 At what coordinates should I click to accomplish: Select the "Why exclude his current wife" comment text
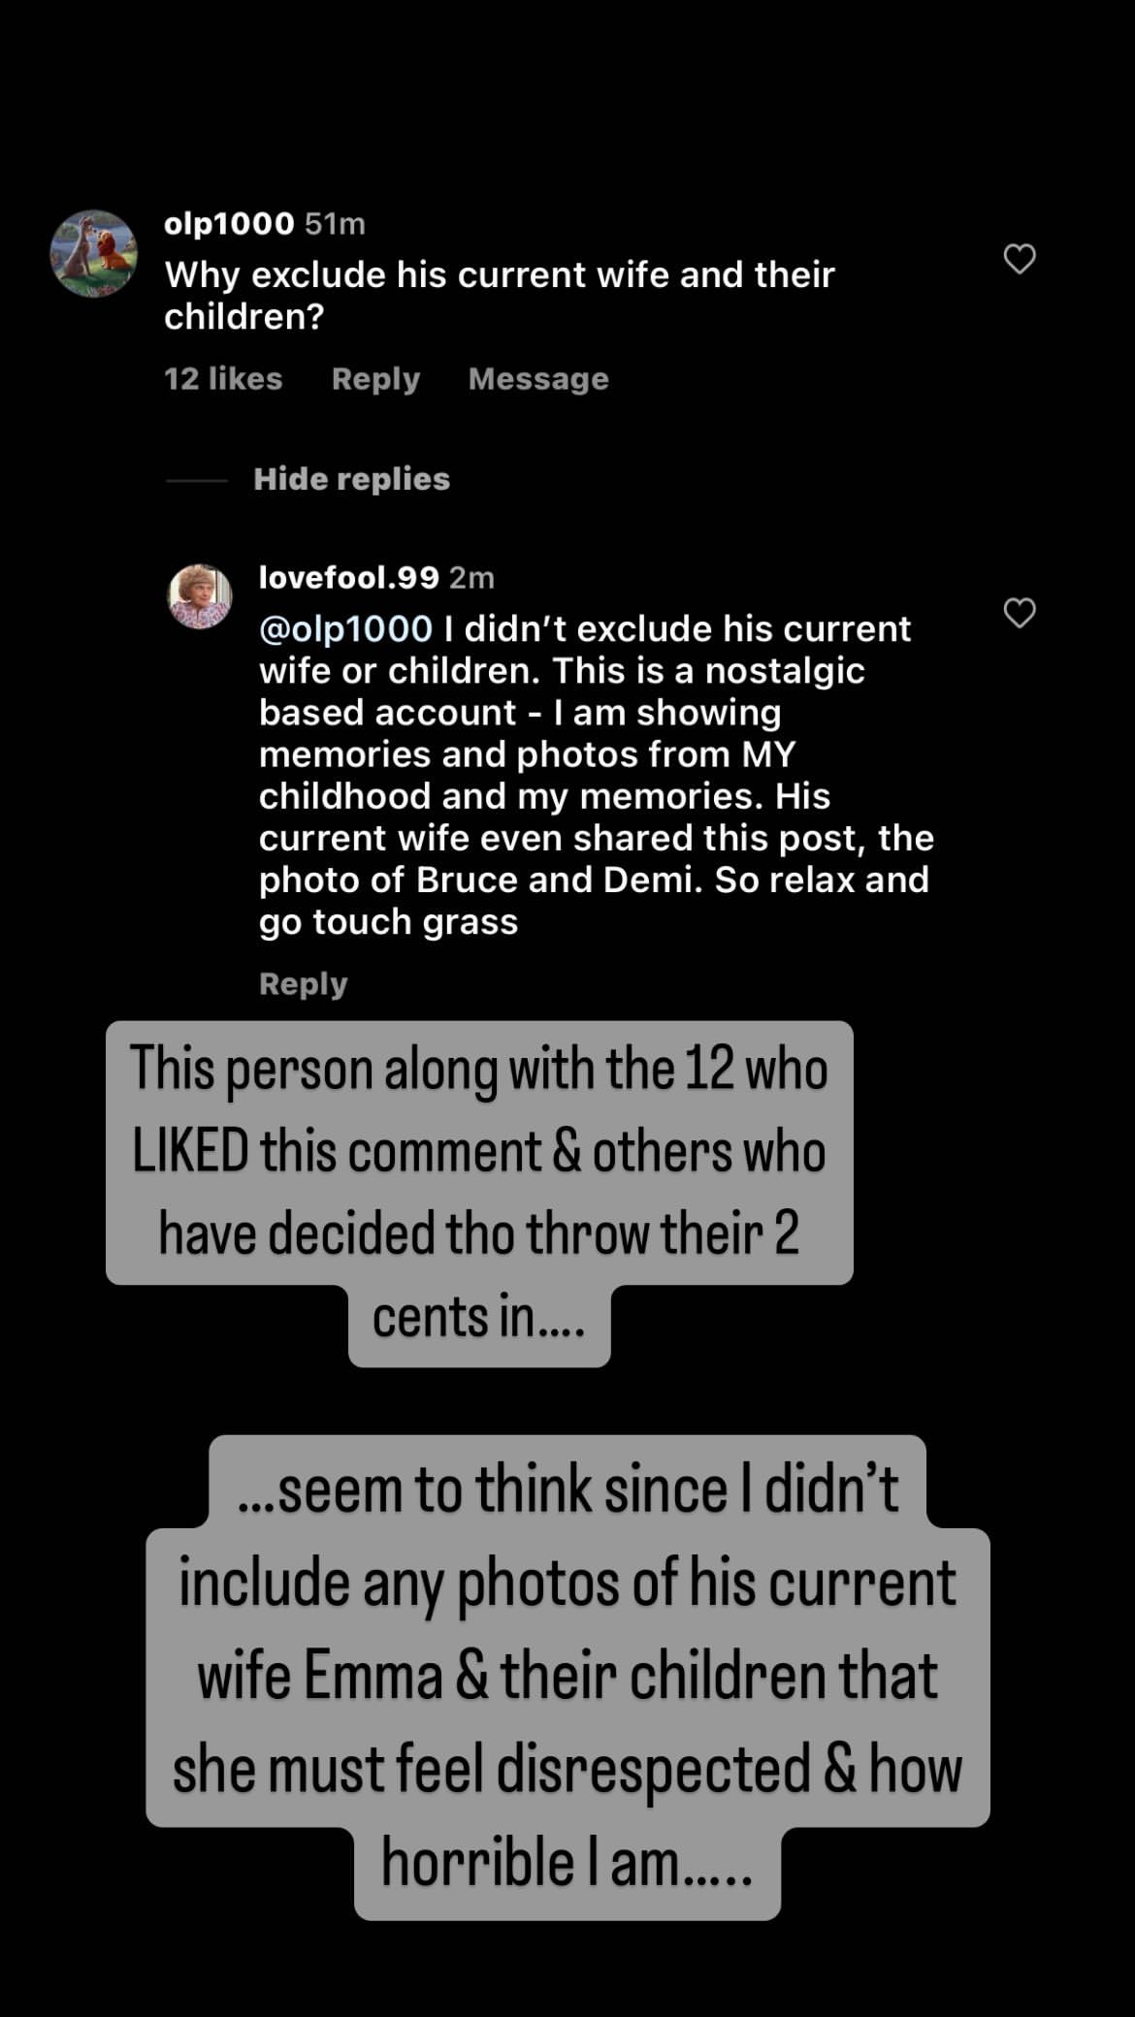[499, 295]
